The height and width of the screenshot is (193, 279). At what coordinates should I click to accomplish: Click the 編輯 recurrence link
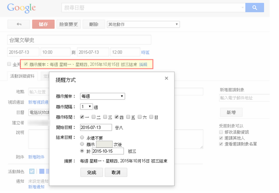(x=143, y=64)
